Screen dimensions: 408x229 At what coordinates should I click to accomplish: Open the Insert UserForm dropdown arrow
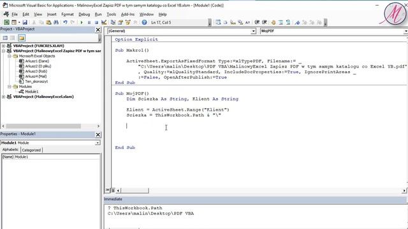[x=19, y=23]
